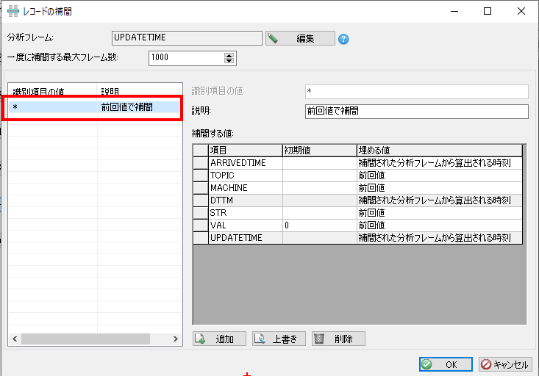Select the * 前回値で補間 list row
Image resolution: width=539 pixels, height=376 pixels.
(95, 107)
